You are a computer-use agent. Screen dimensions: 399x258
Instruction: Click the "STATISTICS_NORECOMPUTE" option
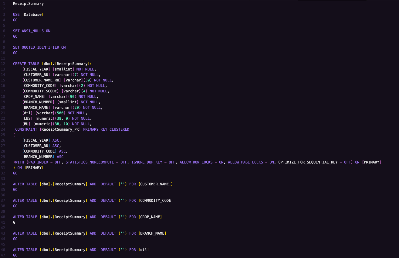[x=90, y=162]
